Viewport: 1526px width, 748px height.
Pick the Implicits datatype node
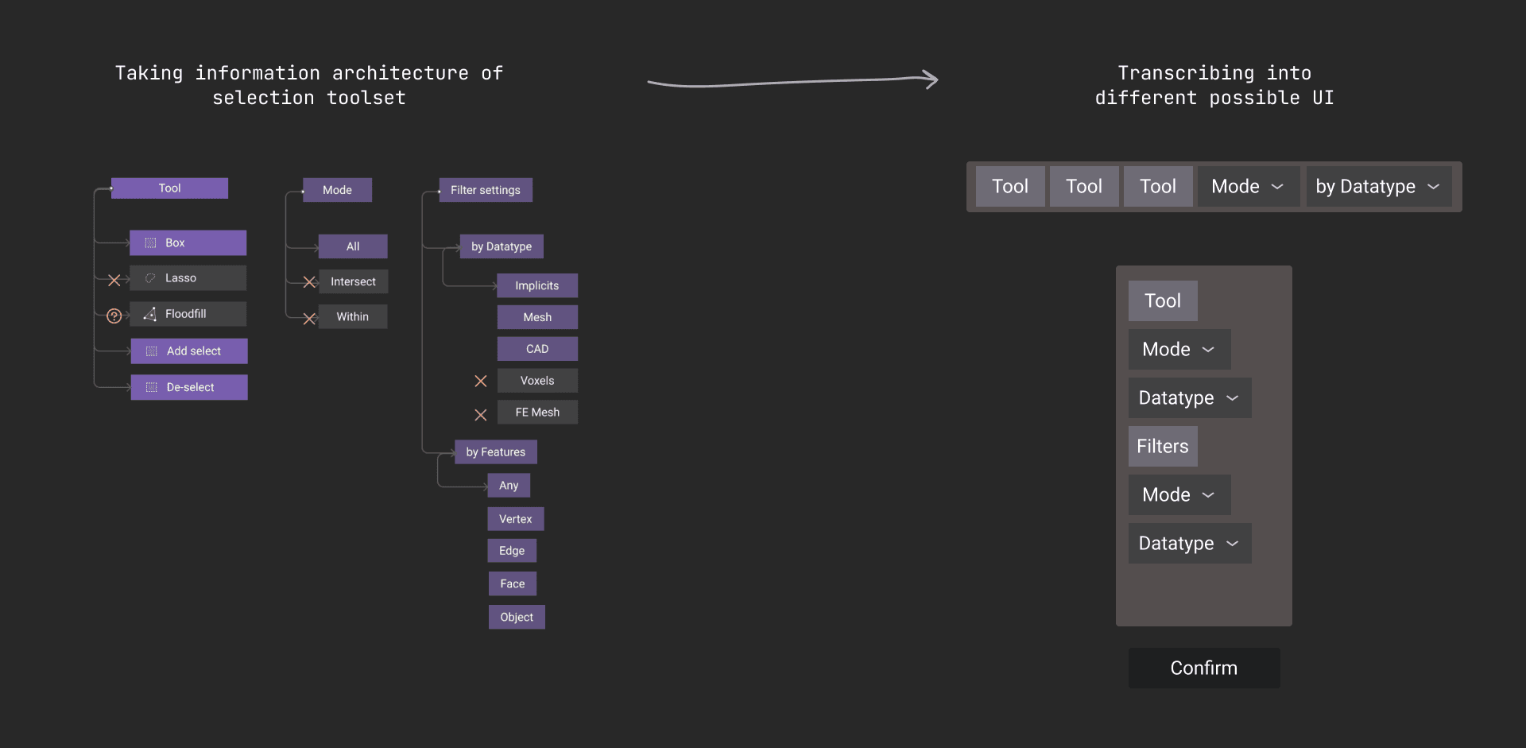537,285
